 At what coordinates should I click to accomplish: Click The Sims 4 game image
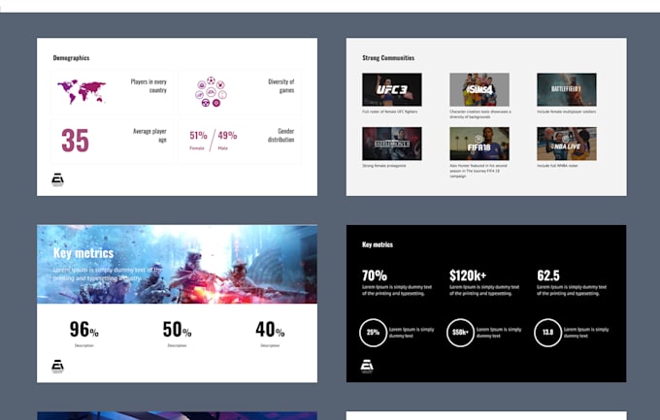pyautogui.click(x=479, y=89)
